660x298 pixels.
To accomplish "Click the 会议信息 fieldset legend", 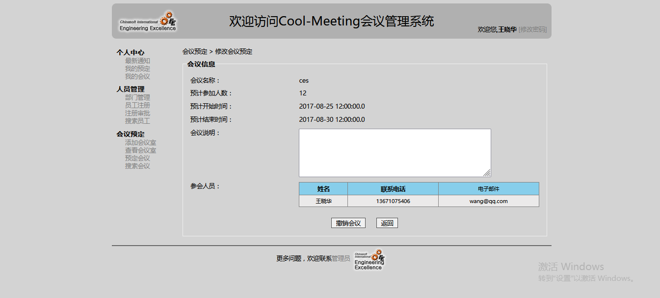I will pos(201,64).
